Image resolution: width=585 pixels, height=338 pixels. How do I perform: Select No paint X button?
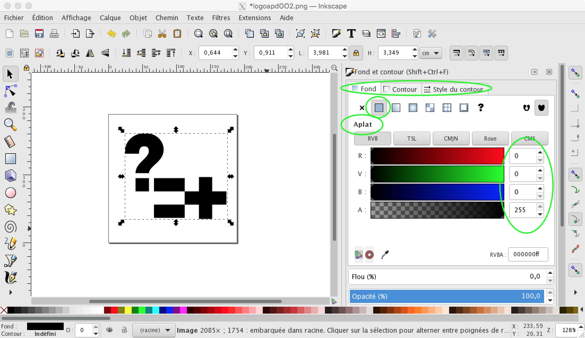(362, 108)
